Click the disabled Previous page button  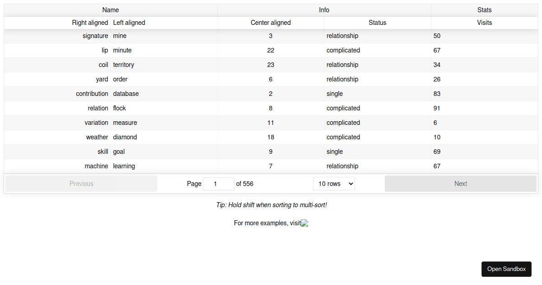[81, 183]
